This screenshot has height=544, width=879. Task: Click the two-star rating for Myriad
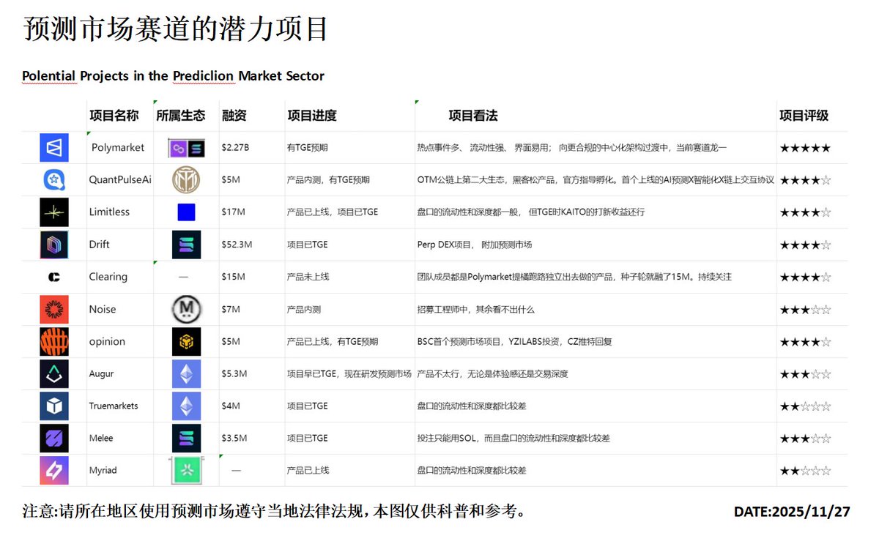tap(805, 471)
